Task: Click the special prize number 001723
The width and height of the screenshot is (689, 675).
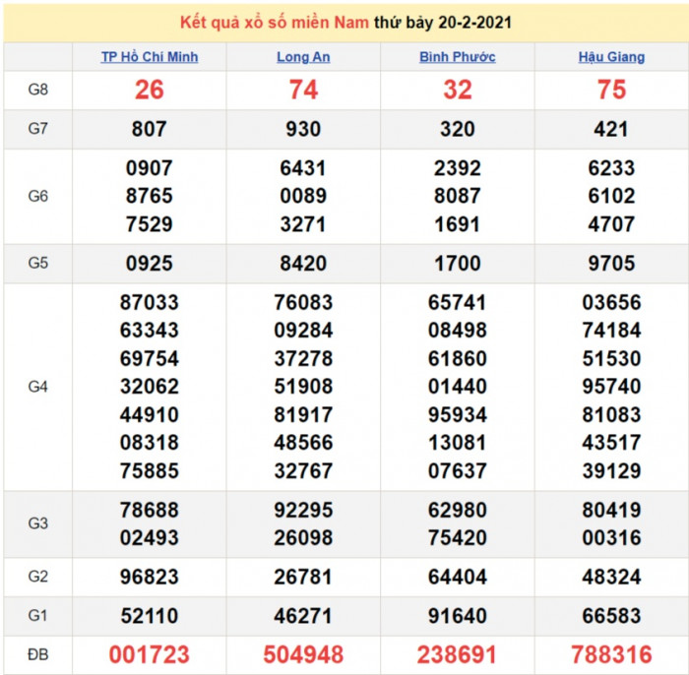Action: (150, 655)
